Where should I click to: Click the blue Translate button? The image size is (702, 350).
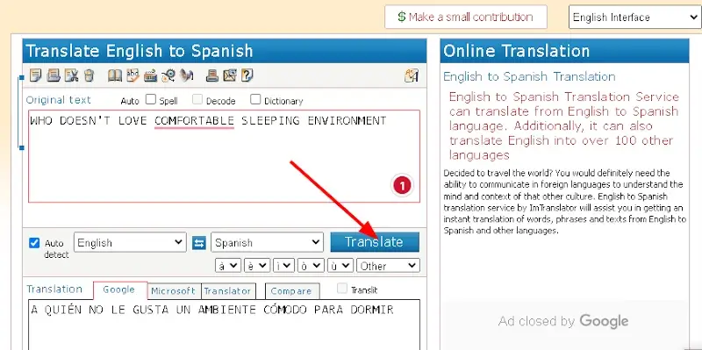375,242
